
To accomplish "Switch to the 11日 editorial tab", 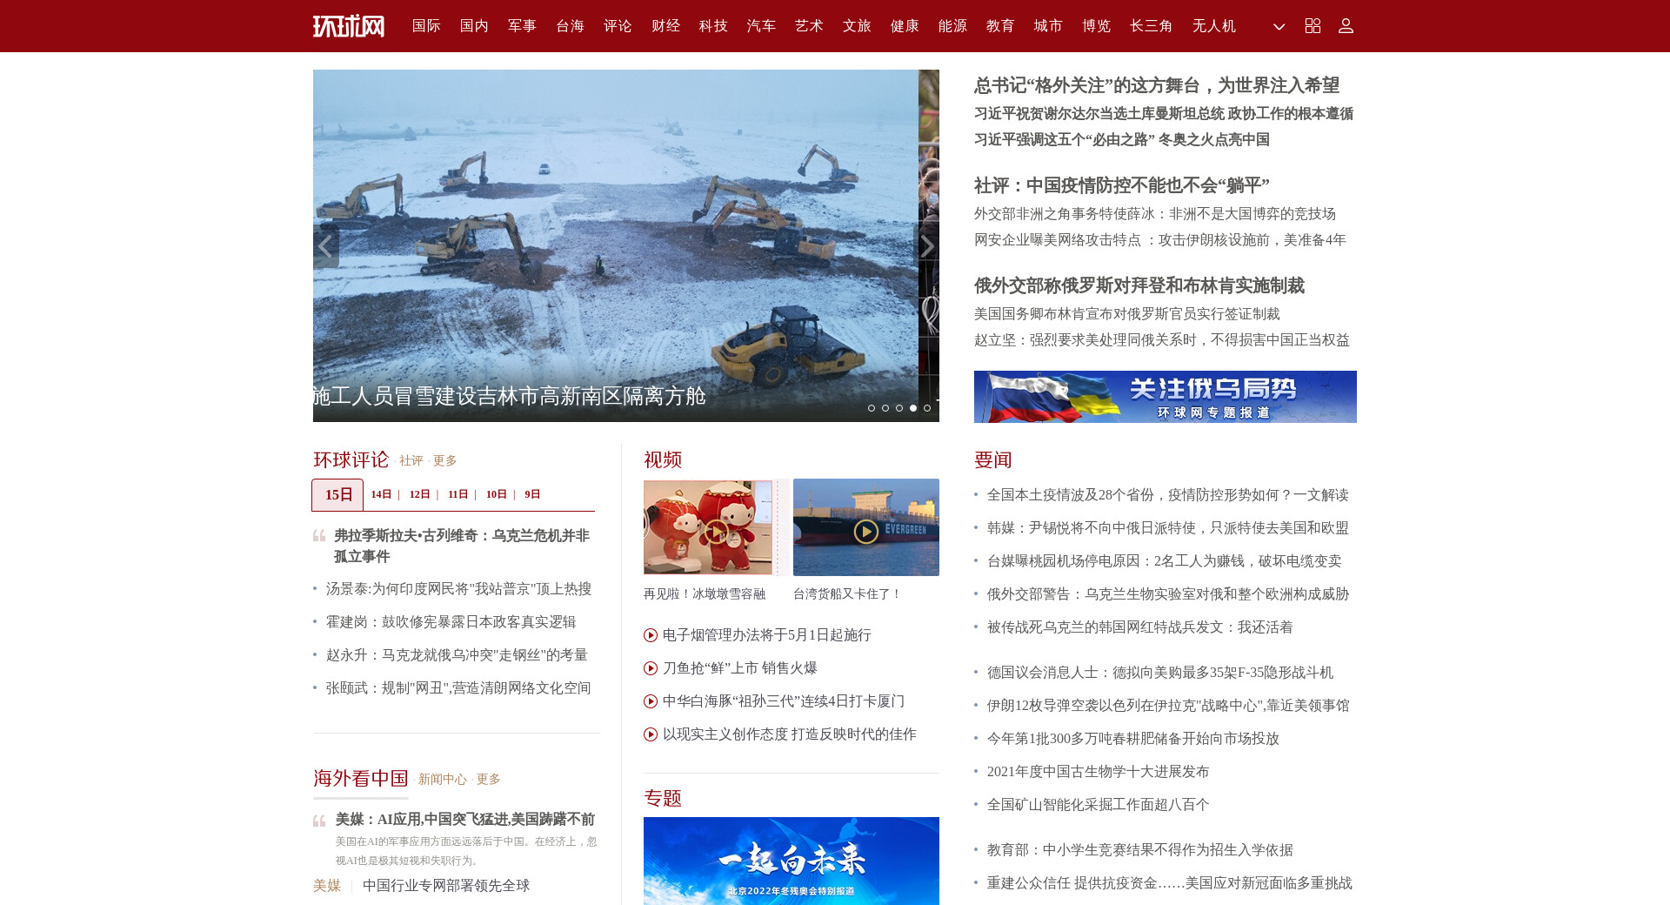I will pyautogui.click(x=458, y=494).
